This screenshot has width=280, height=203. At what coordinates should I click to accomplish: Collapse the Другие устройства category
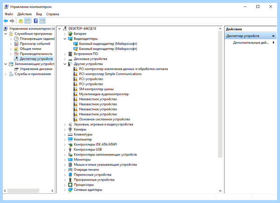[x=65, y=64]
